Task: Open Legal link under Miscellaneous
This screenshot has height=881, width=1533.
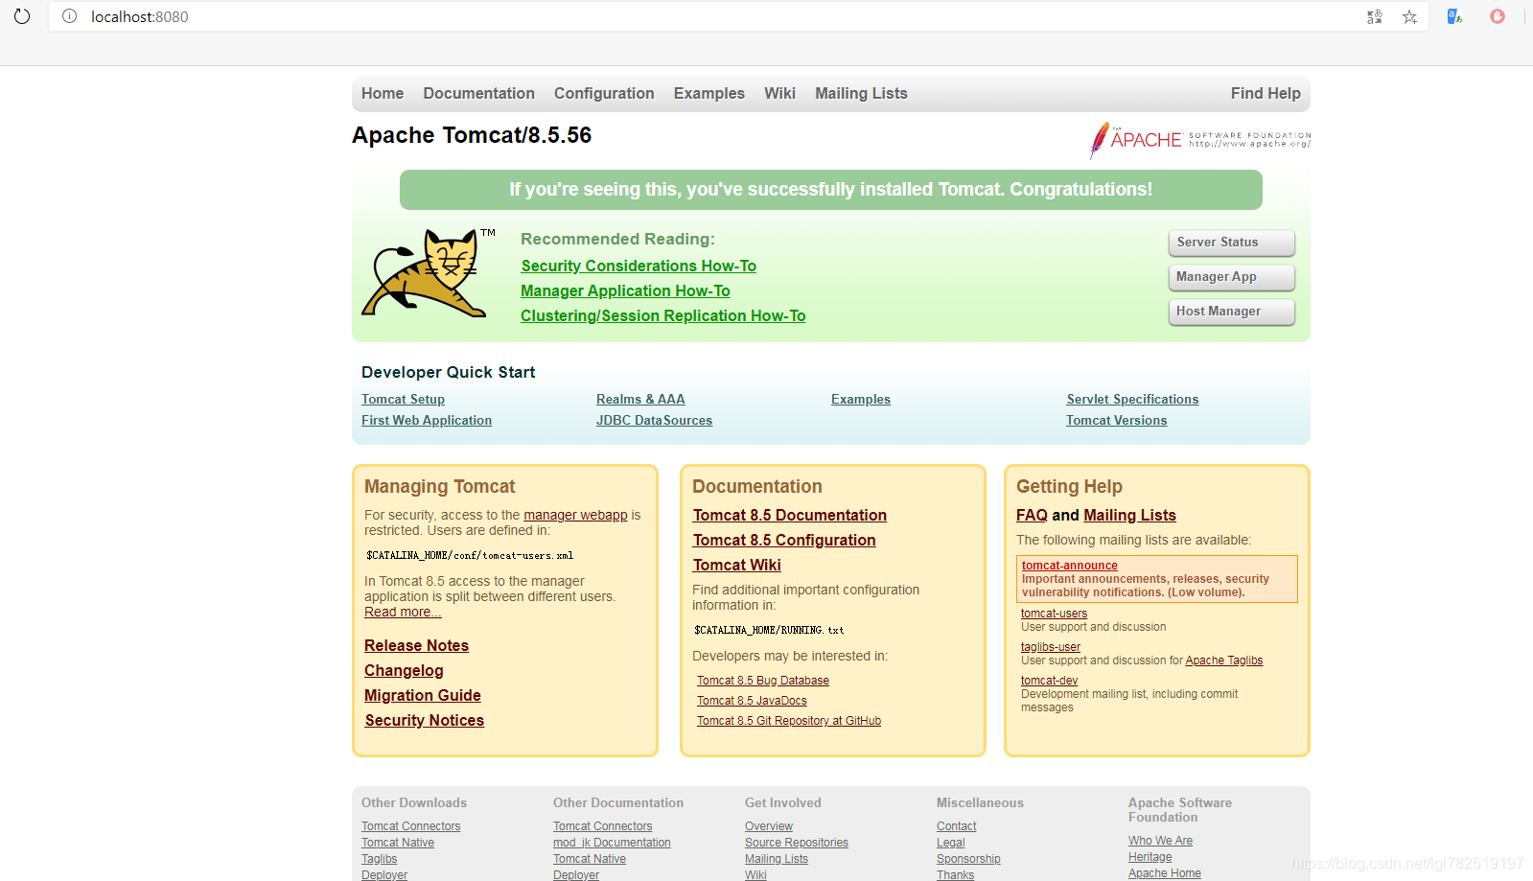Action: tap(951, 843)
